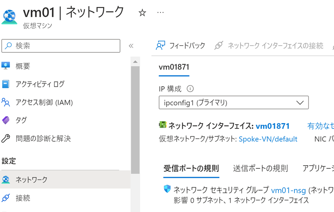Click the アクセス制御 (IAM) people icon

tap(6, 102)
